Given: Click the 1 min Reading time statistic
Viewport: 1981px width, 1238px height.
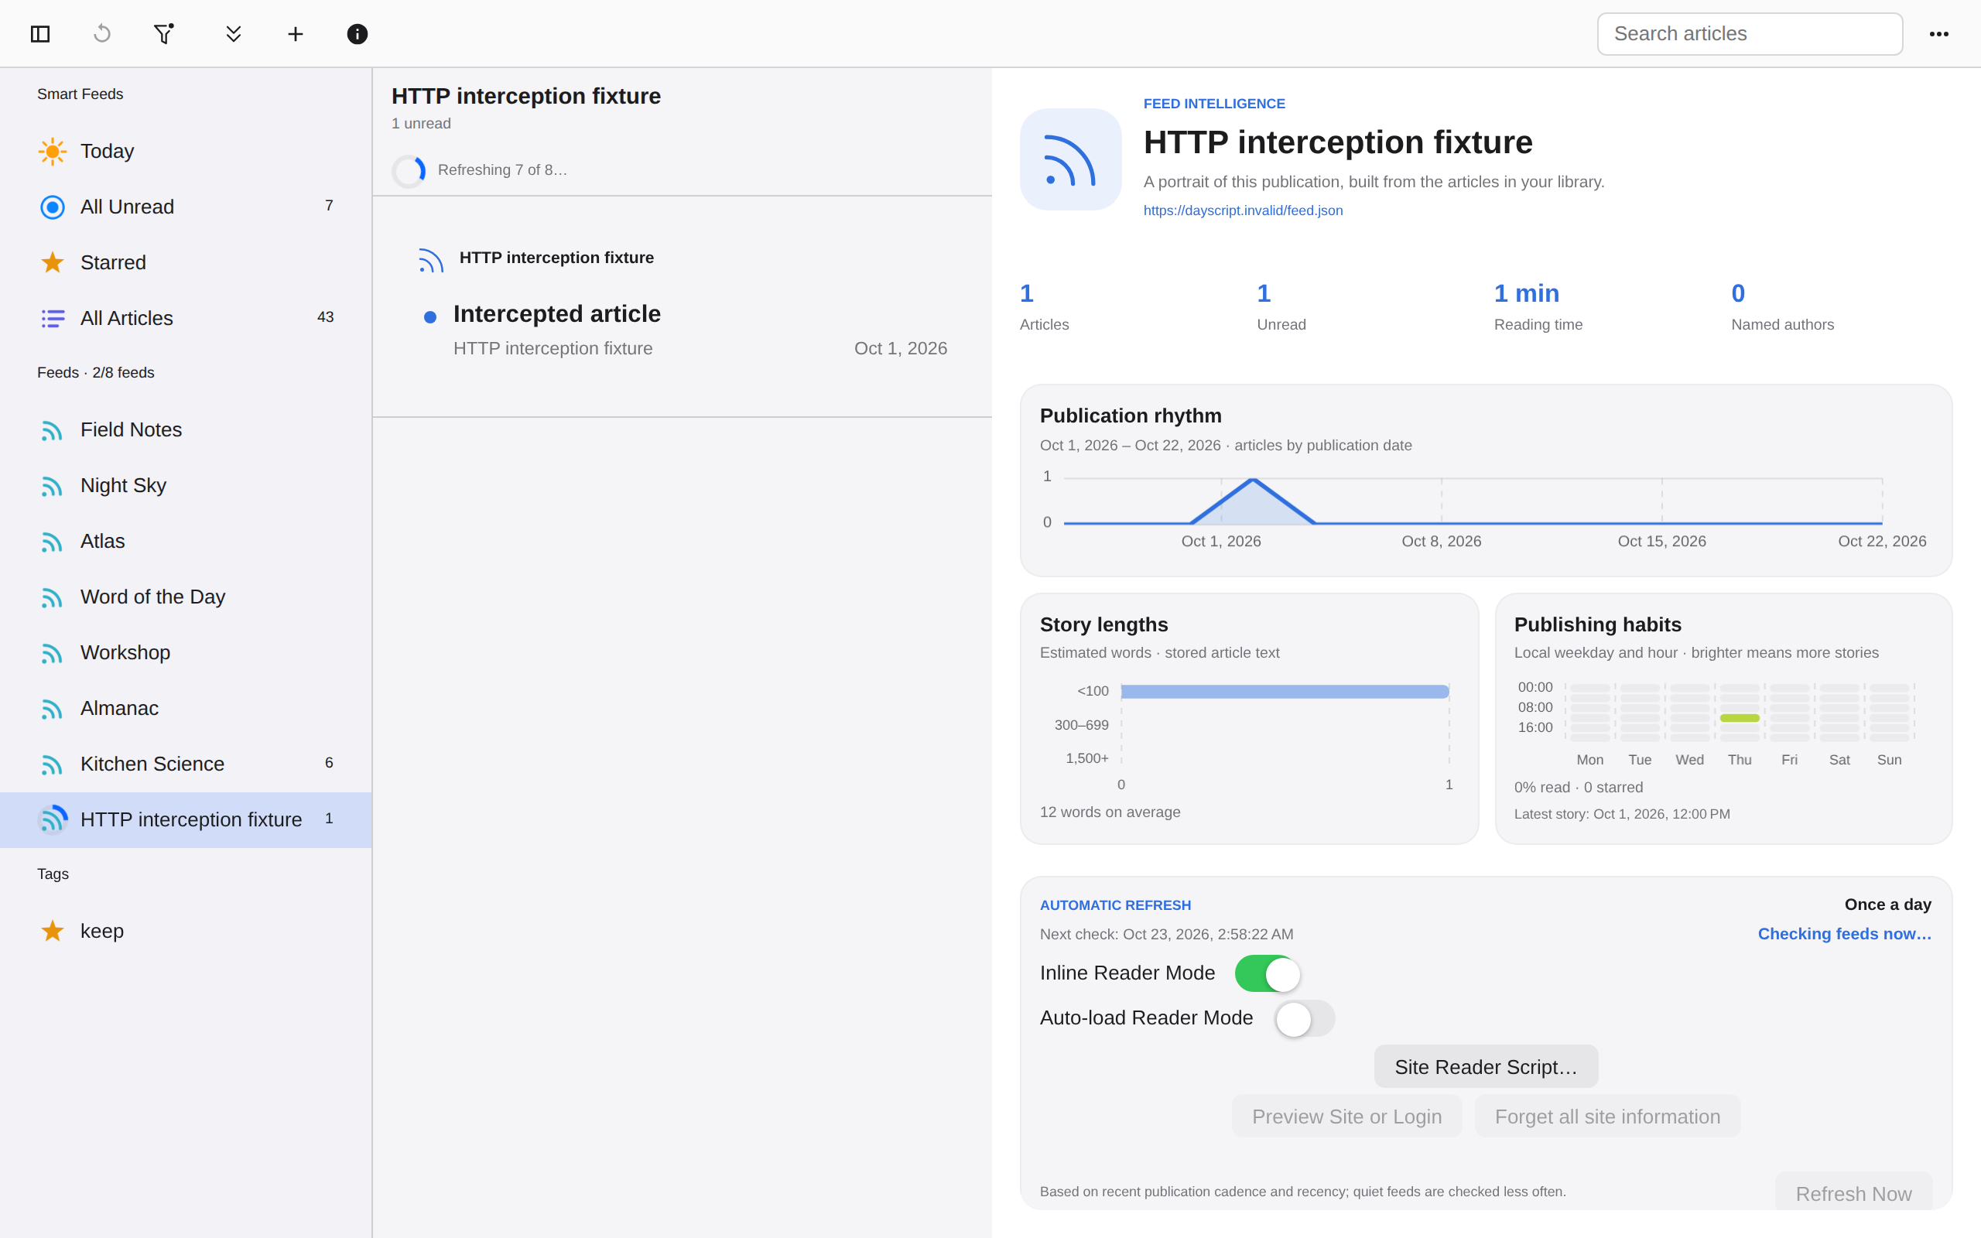Looking at the screenshot, I should coord(1538,307).
